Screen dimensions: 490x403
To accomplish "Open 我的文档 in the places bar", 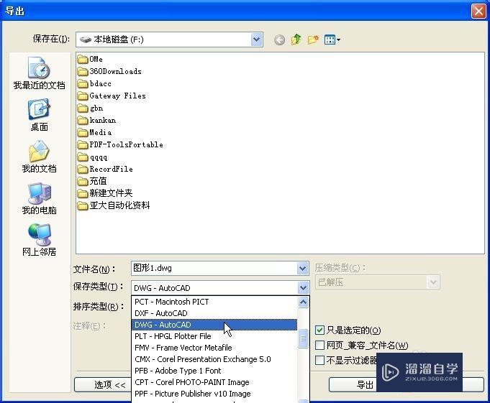I will 39,157.
